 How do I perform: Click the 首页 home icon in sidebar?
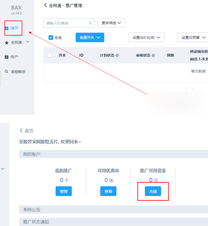click(7, 28)
